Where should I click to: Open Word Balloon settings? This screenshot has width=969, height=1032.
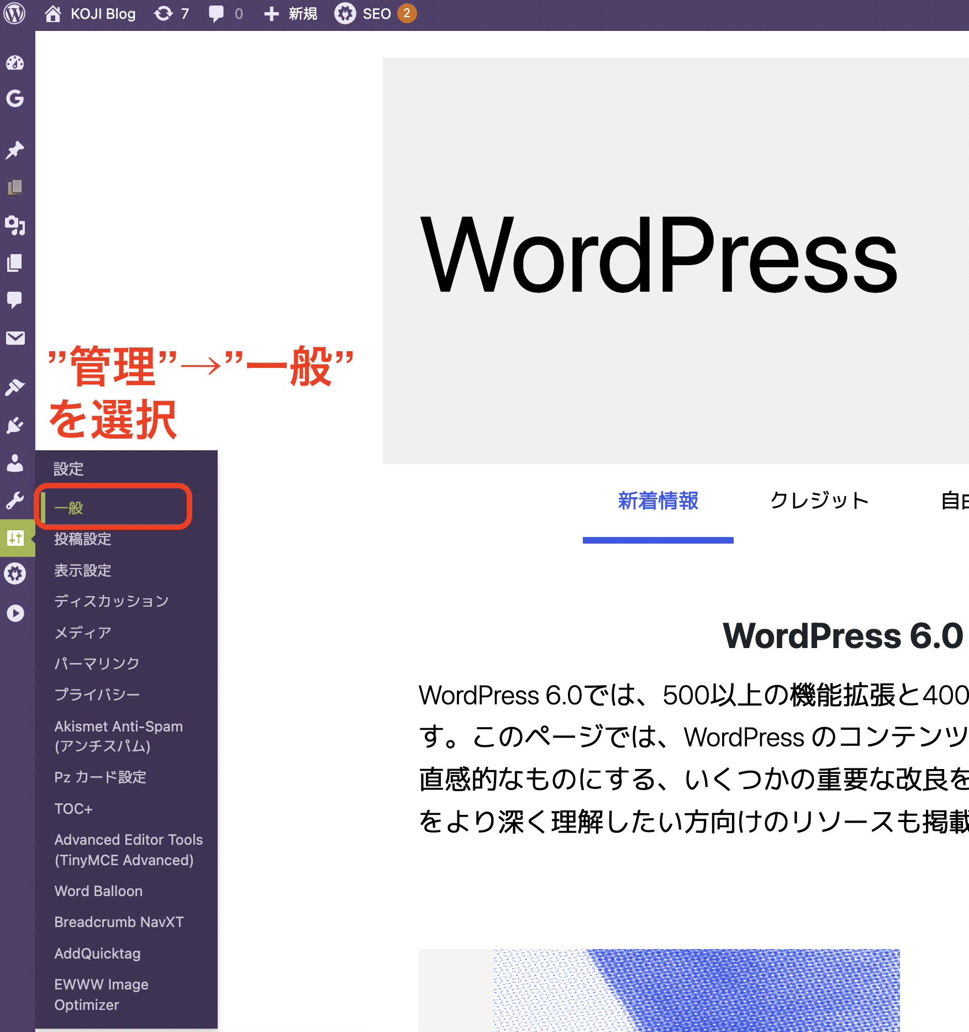pos(98,891)
